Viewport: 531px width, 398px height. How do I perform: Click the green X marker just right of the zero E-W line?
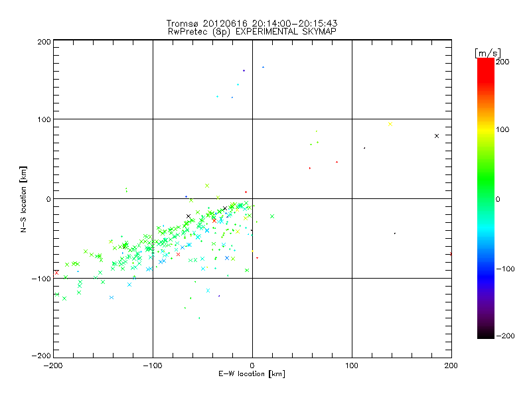(272, 216)
